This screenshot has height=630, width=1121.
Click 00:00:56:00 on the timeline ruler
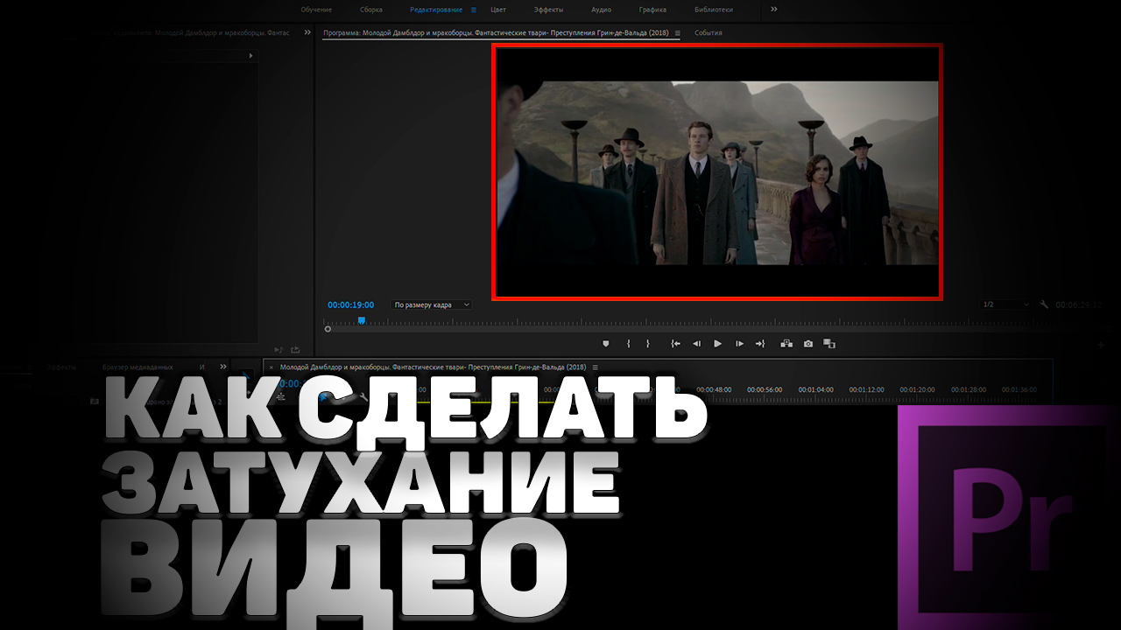(x=765, y=389)
